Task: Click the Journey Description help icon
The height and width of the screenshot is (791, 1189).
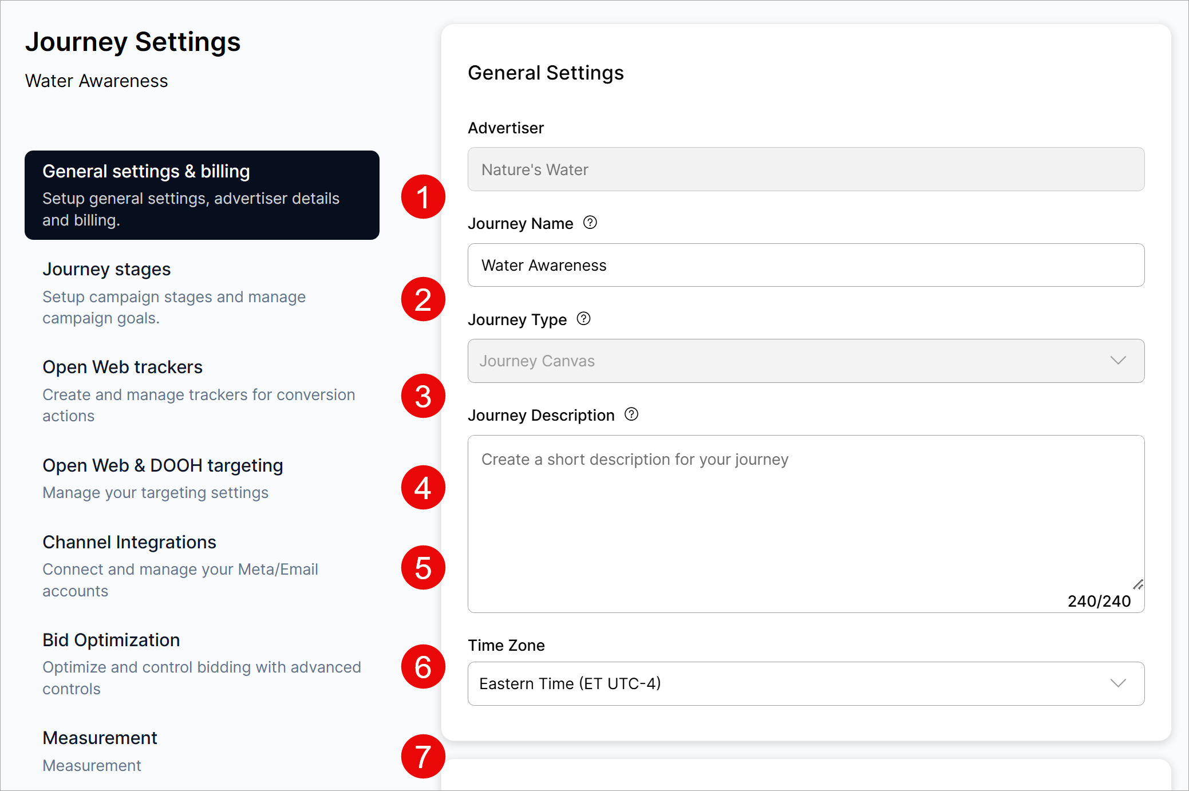Action: tap(631, 414)
